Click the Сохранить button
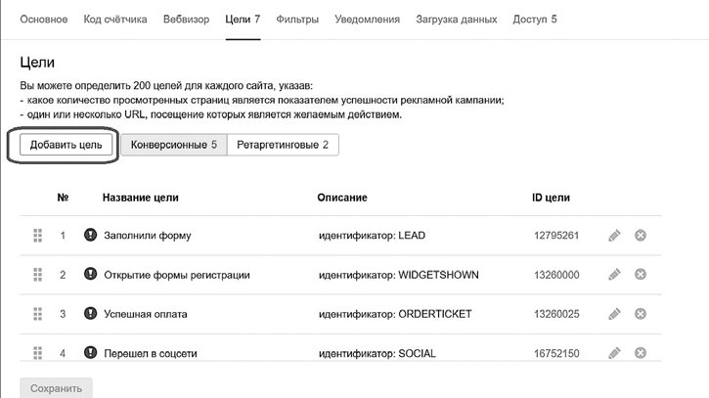 [x=56, y=387]
